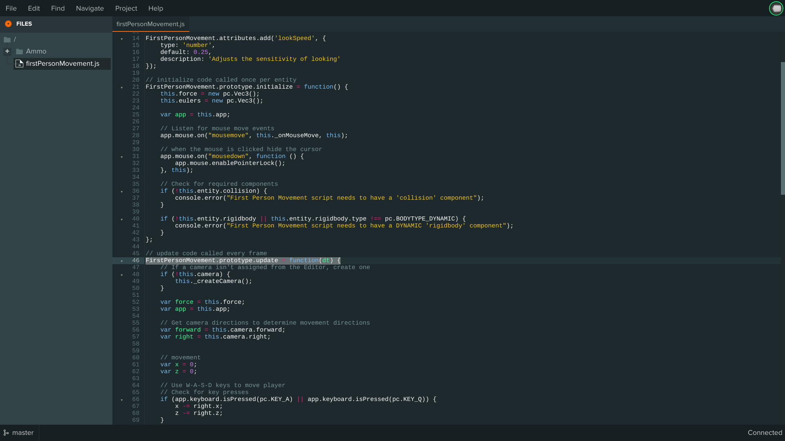Open the File menu
The image size is (785, 441).
click(11, 8)
